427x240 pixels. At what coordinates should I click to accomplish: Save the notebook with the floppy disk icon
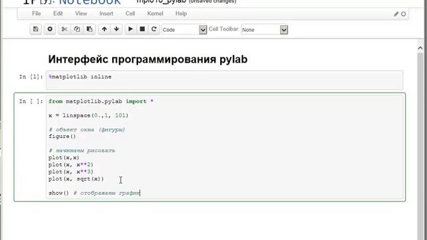pyautogui.click(x=35, y=29)
